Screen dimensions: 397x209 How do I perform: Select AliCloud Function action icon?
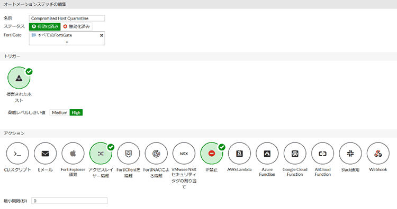click(322, 154)
